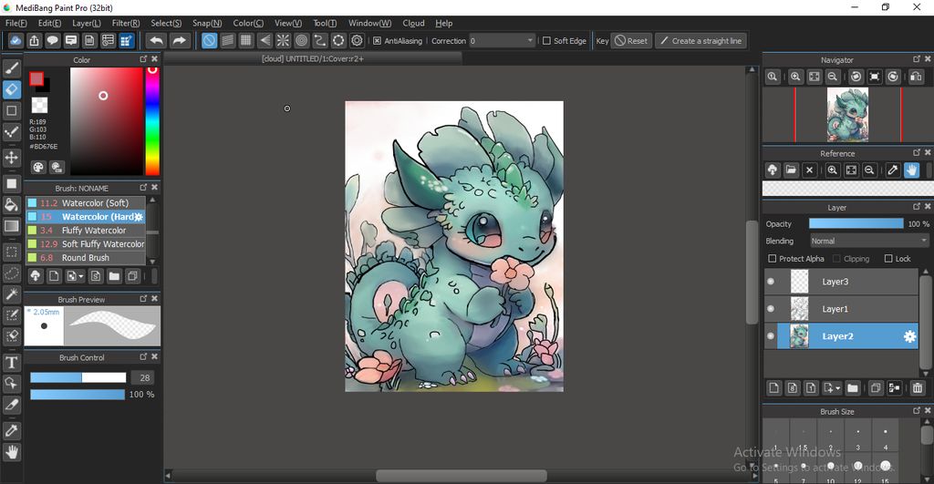Screen dimensions: 934x484
Task: Open the Filter menu
Action: [126, 23]
